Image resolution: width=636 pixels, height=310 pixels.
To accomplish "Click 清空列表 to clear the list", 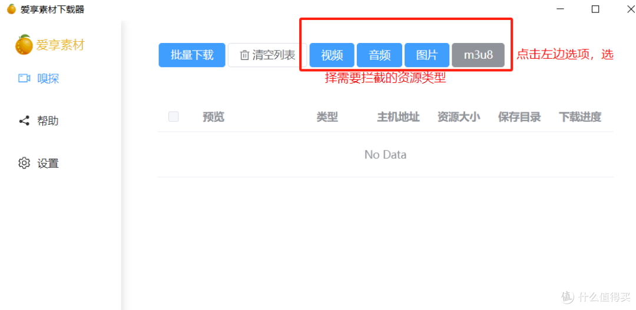I will (x=267, y=55).
